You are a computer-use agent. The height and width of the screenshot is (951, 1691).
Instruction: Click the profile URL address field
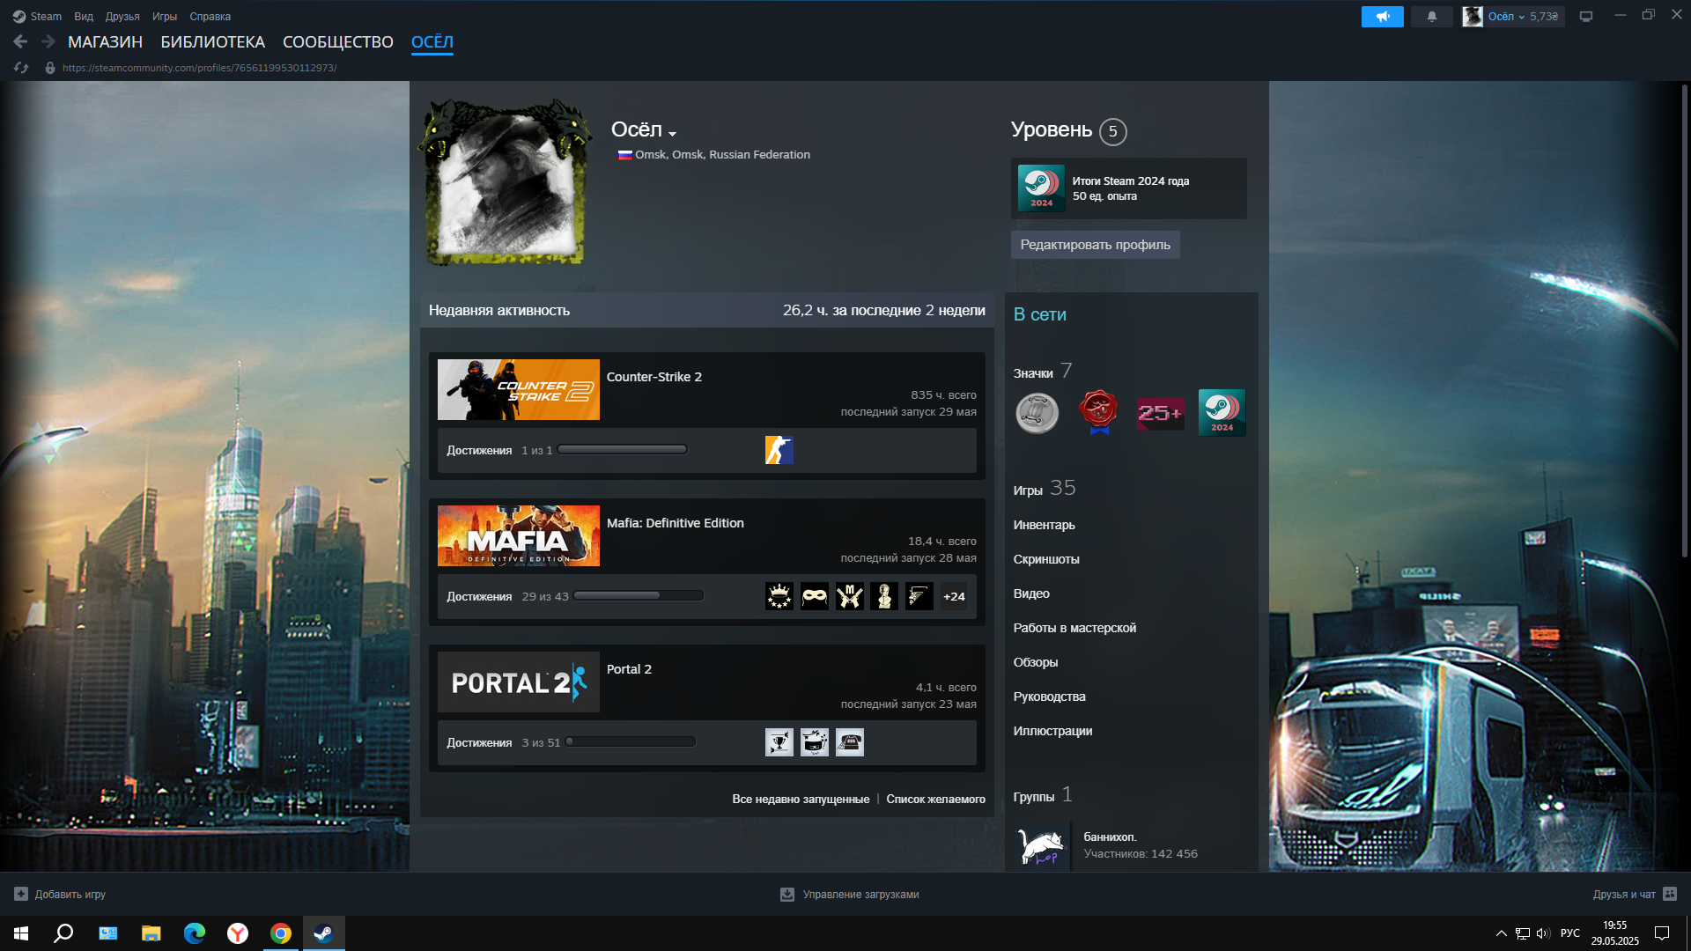point(200,68)
